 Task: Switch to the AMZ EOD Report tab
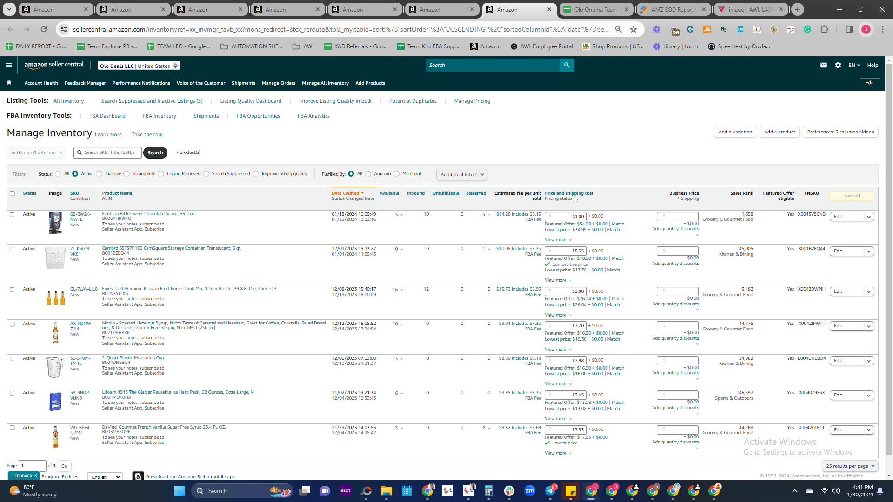(673, 9)
